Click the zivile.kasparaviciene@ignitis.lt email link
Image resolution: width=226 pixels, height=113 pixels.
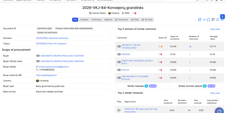pos(54,67)
